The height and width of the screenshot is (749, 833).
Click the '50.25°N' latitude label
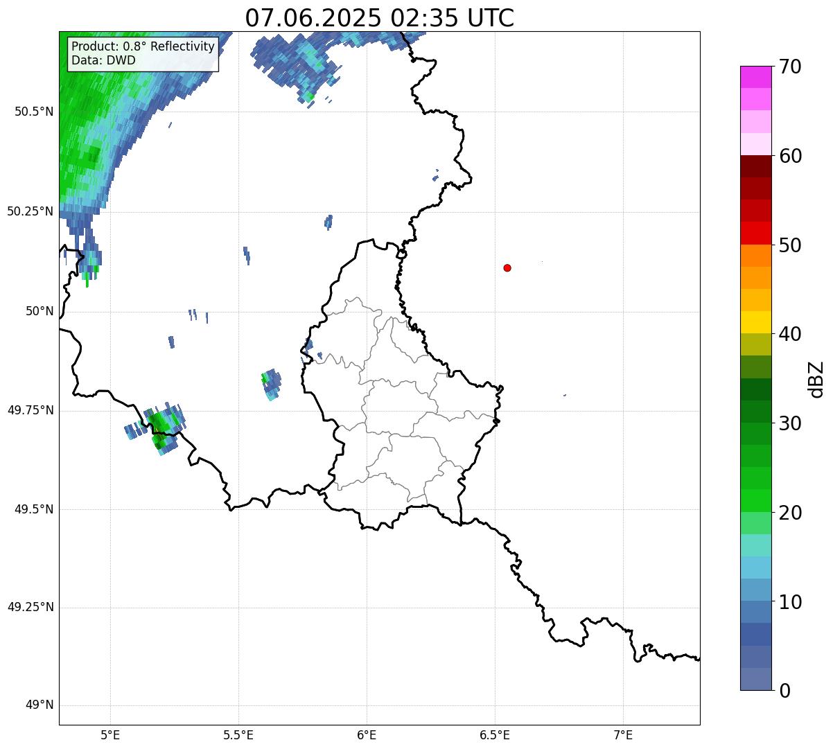[x=30, y=211]
